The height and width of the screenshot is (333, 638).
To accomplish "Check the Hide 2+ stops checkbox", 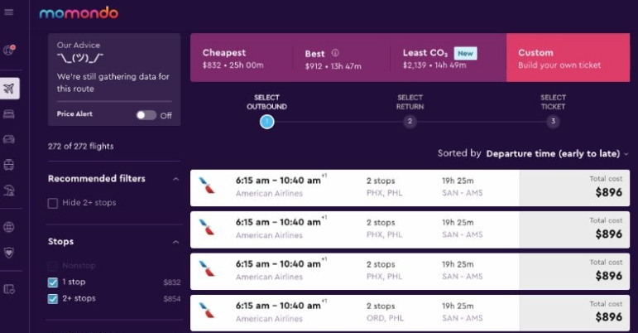I will pos(53,203).
